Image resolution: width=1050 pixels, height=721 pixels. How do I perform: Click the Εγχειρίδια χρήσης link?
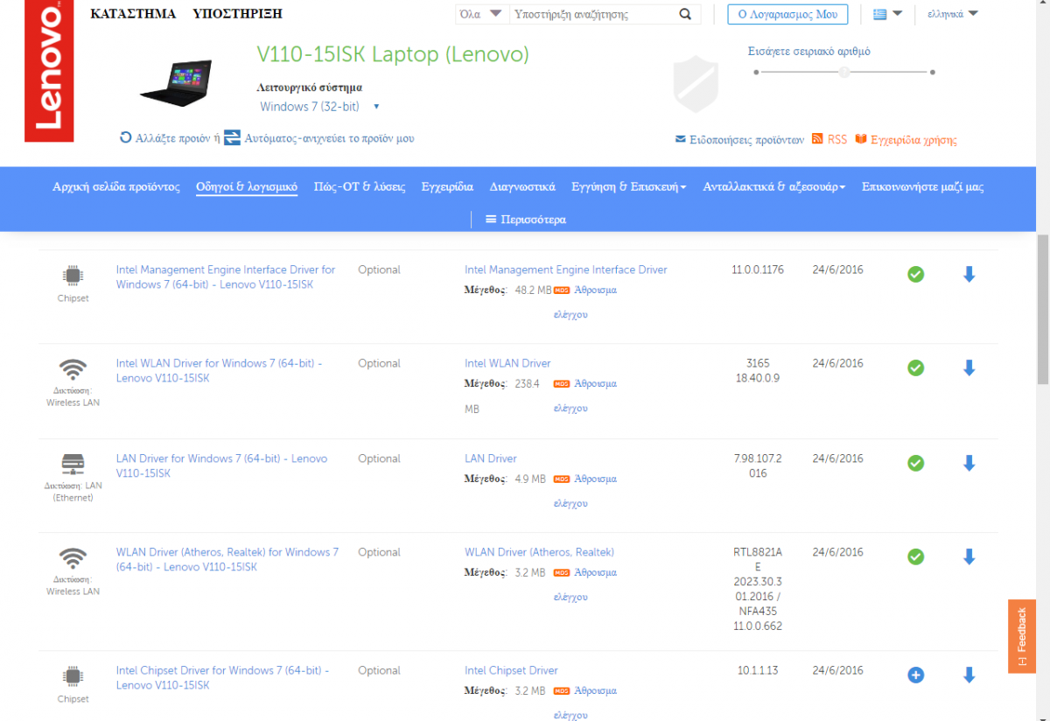pos(913,140)
